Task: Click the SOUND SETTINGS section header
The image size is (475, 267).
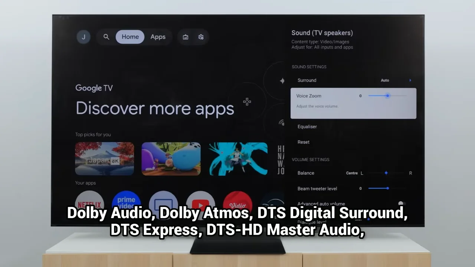Action: 309,67
